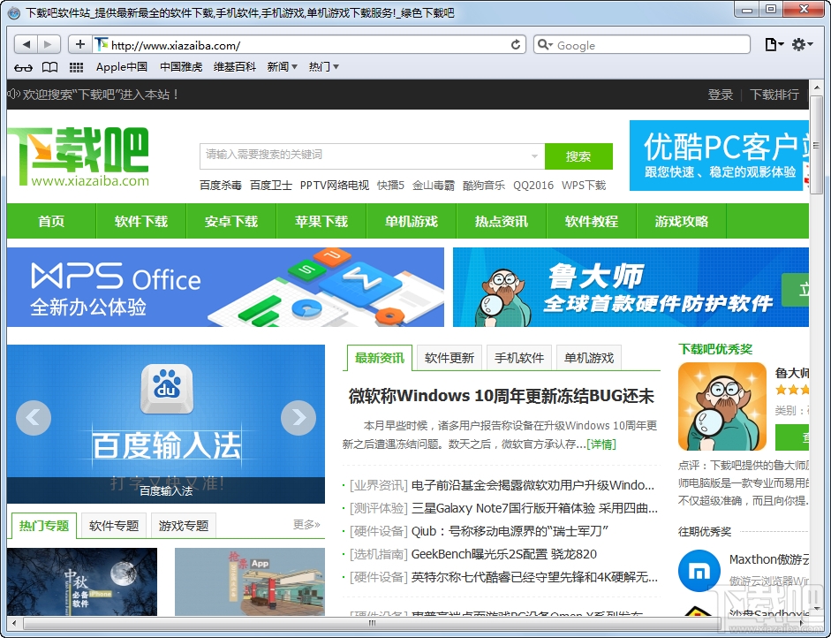The height and width of the screenshot is (638, 831).
Task: Open the 百度杀毒 hot search link
Action: pyautogui.click(x=221, y=185)
